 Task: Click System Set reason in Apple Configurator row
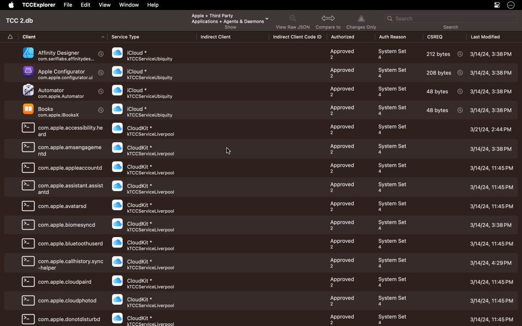pos(392,70)
